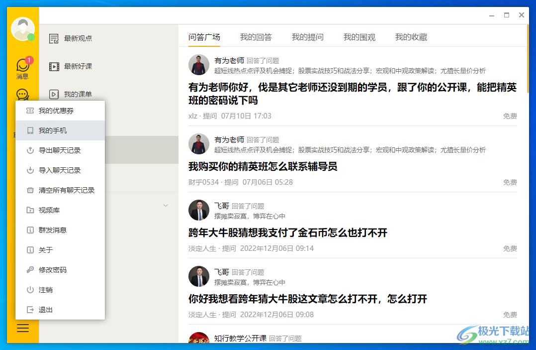The width and height of the screenshot is (536, 350).
Task: Click the exit icon beside 退出
Action: point(30,310)
